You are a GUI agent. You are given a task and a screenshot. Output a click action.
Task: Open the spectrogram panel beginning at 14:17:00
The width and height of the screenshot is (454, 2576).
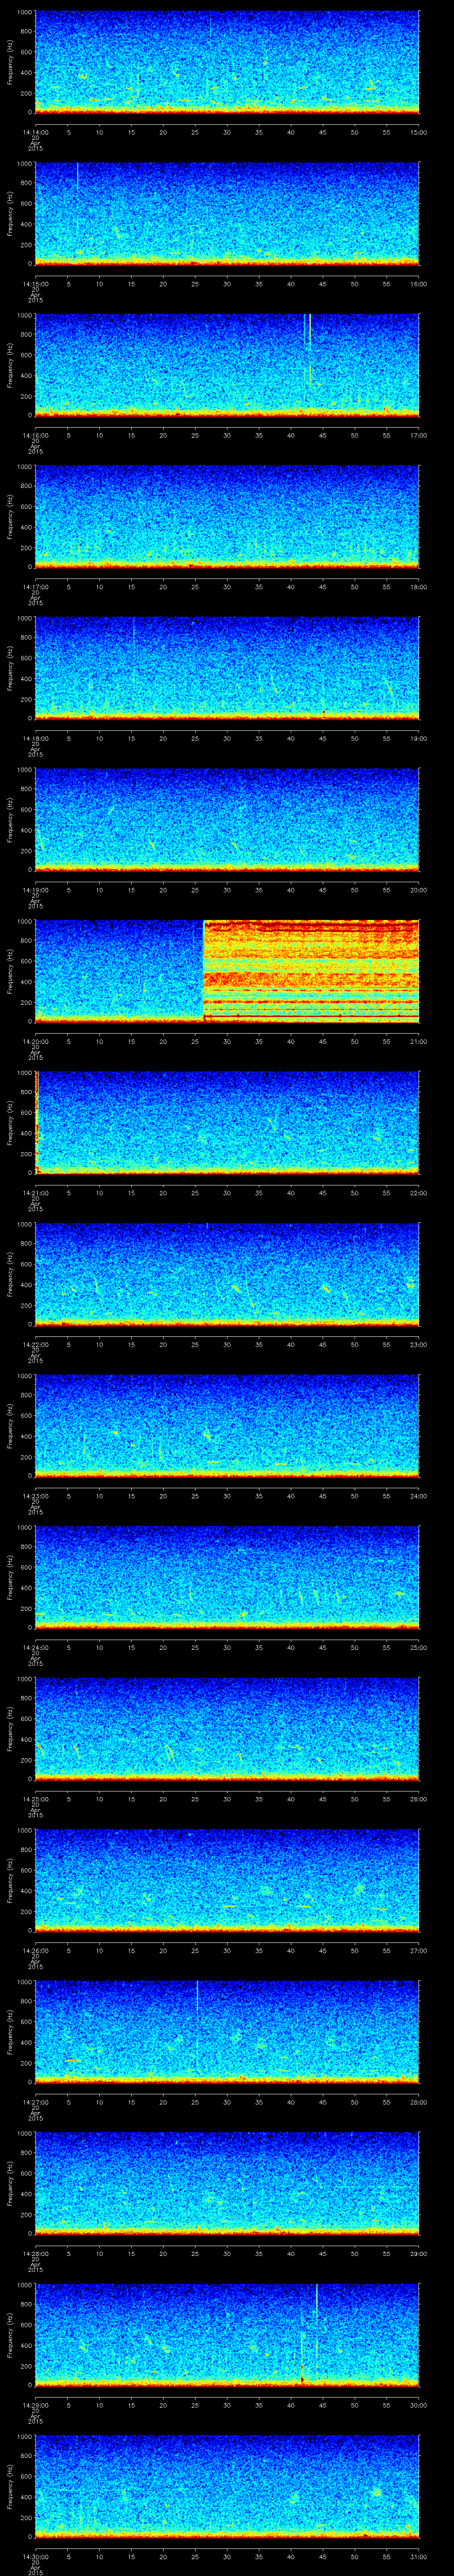click(227, 516)
